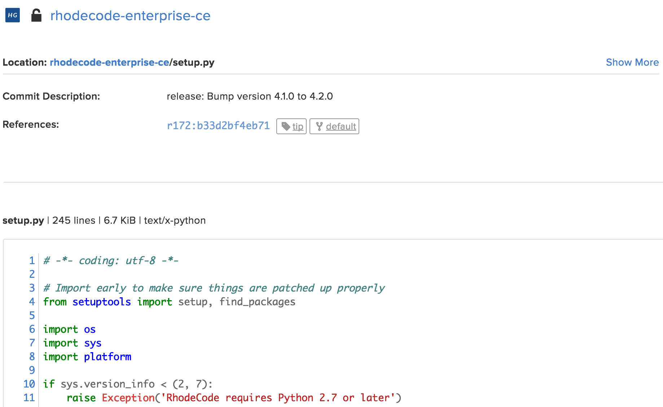Click the setuptools import code line
Screen dimensions: 663x407
[169, 302]
